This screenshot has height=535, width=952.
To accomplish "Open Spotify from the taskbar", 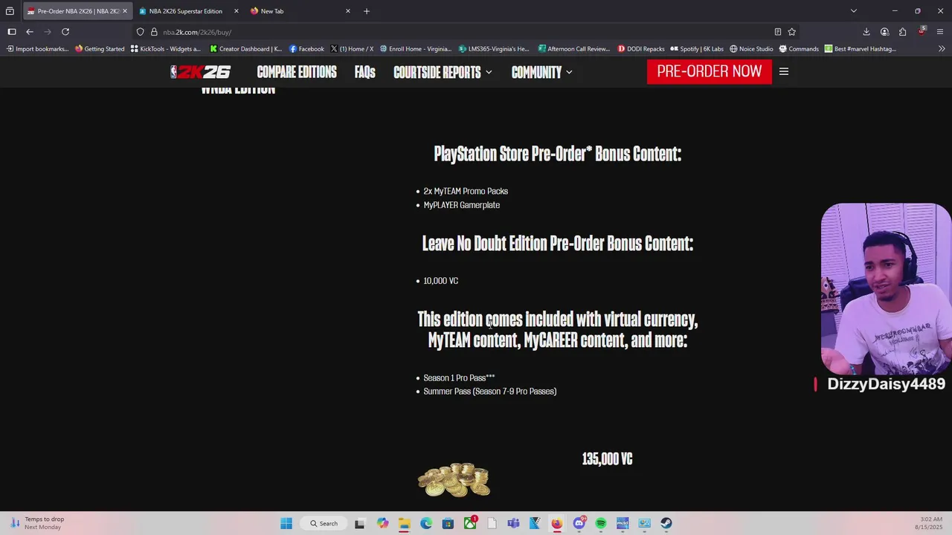I will [x=601, y=523].
